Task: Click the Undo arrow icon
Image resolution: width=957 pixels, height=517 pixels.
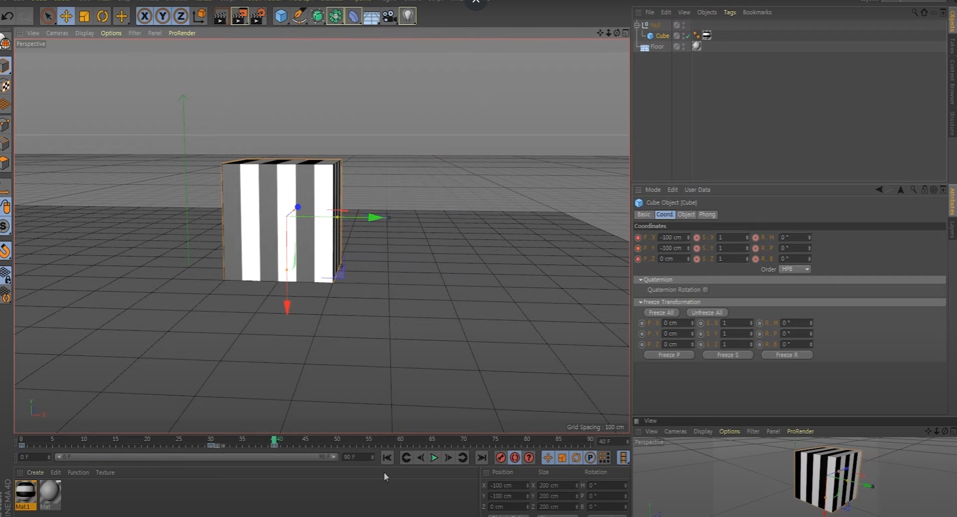Action: (x=8, y=16)
